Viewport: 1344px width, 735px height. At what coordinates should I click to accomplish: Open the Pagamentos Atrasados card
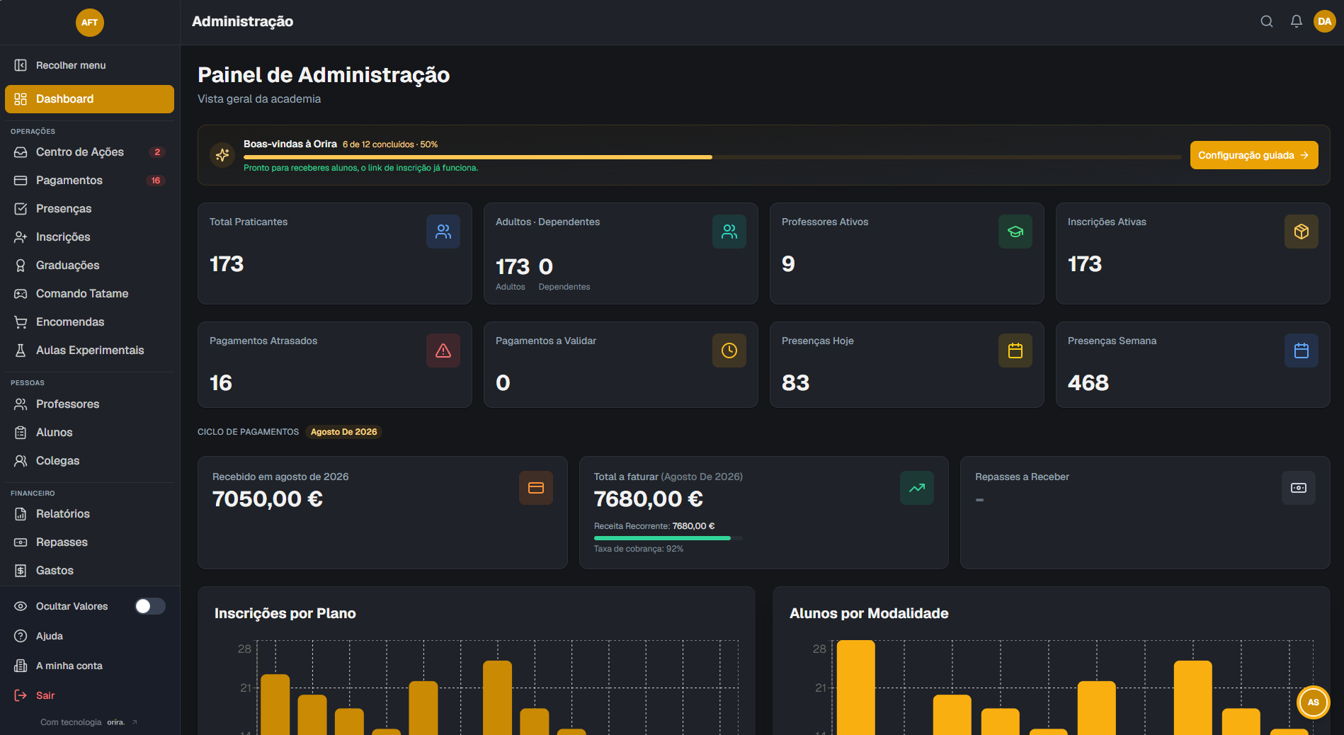coord(335,365)
